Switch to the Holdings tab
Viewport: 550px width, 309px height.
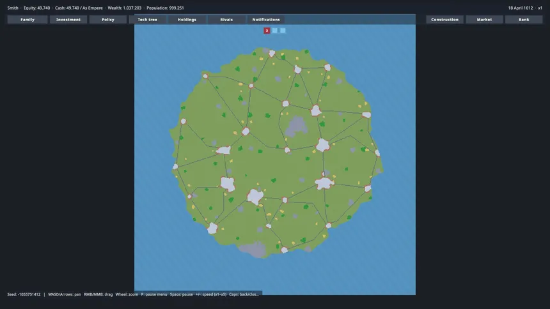coord(187,20)
